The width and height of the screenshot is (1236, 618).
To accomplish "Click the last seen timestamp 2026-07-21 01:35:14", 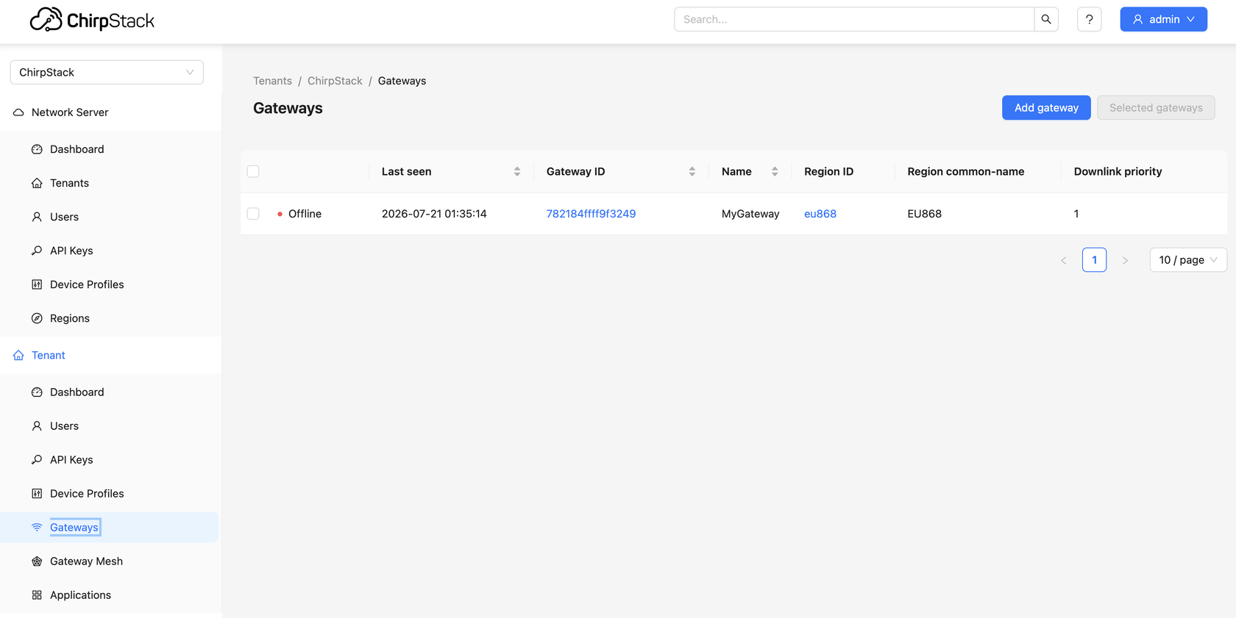I will (x=434, y=214).
